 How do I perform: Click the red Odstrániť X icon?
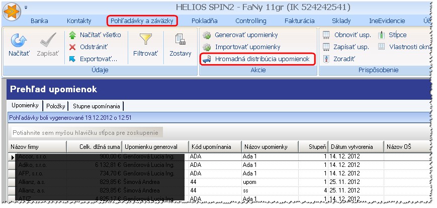(72, 47)
